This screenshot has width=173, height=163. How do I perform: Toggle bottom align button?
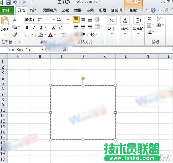(90, 20)
